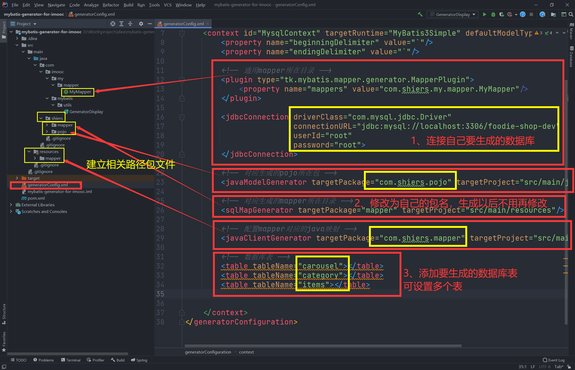Click the warnings count indicator in editor
Image resolution: width=575 pixels, height=370 pixels.
click(539, 33)
